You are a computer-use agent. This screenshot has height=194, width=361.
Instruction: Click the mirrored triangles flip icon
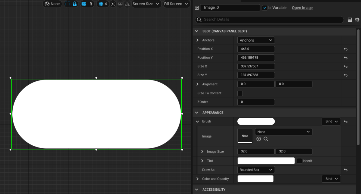pyautogui.click(x=127, y=4)
